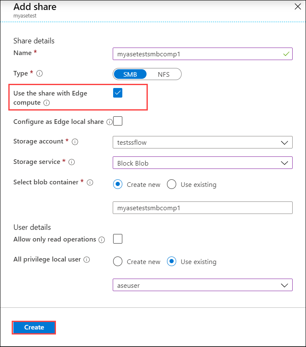Viewport: 306px width, 347px height.
Task: Check Allow only read operations
Action: 117,239
